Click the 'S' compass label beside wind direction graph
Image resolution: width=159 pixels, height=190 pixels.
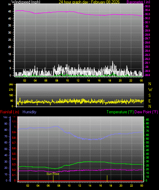pyautogui.click(x=149, y=96)
